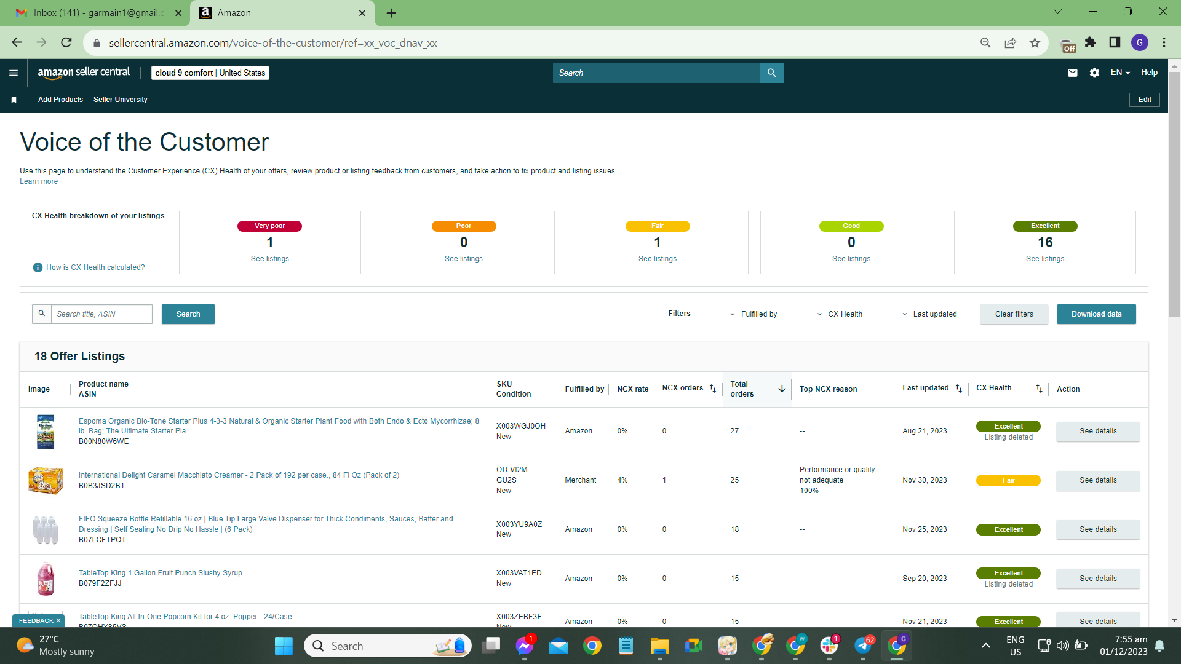Click the Download data button
1181x664 pixels.
[1097, 314]
